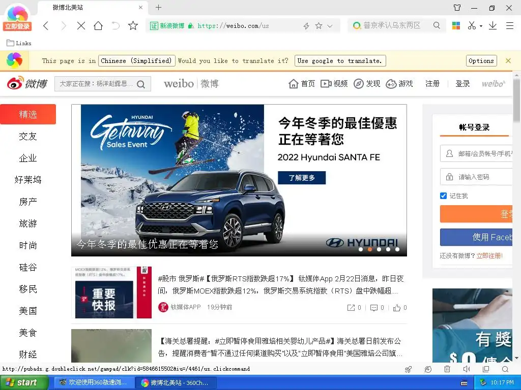521x390 pixels.
Task: Open the 重要快报 post thumbnail
Action: [x=111, y=292]
